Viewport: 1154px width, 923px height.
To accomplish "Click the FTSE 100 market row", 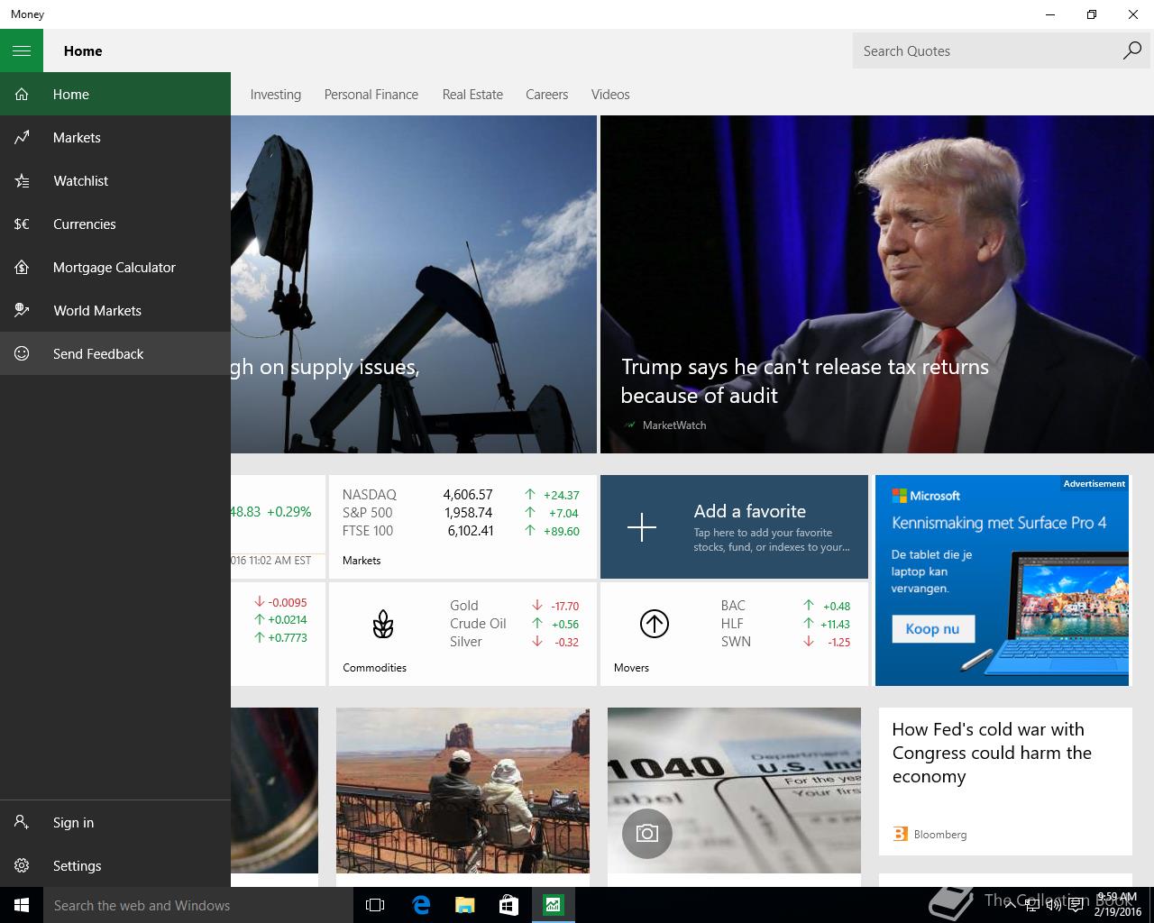I will 461,530.
